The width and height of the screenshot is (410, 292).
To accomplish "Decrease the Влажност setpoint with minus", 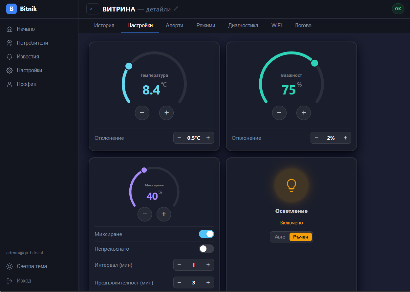I will 279,113.
